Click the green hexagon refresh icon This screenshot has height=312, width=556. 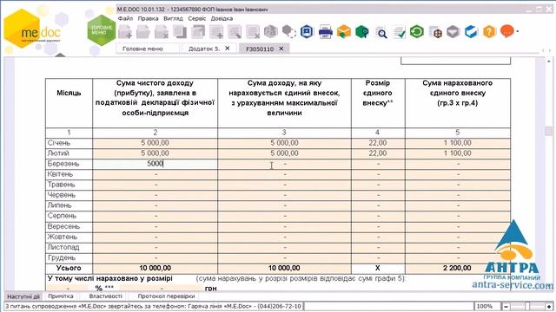pos(417,32)
